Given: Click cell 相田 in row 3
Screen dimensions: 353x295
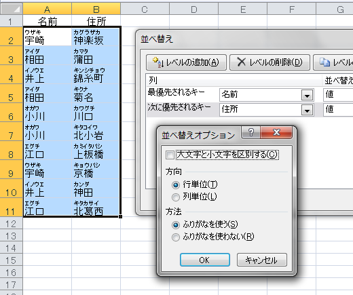Looking at the screenshot, I should point(48,56).
